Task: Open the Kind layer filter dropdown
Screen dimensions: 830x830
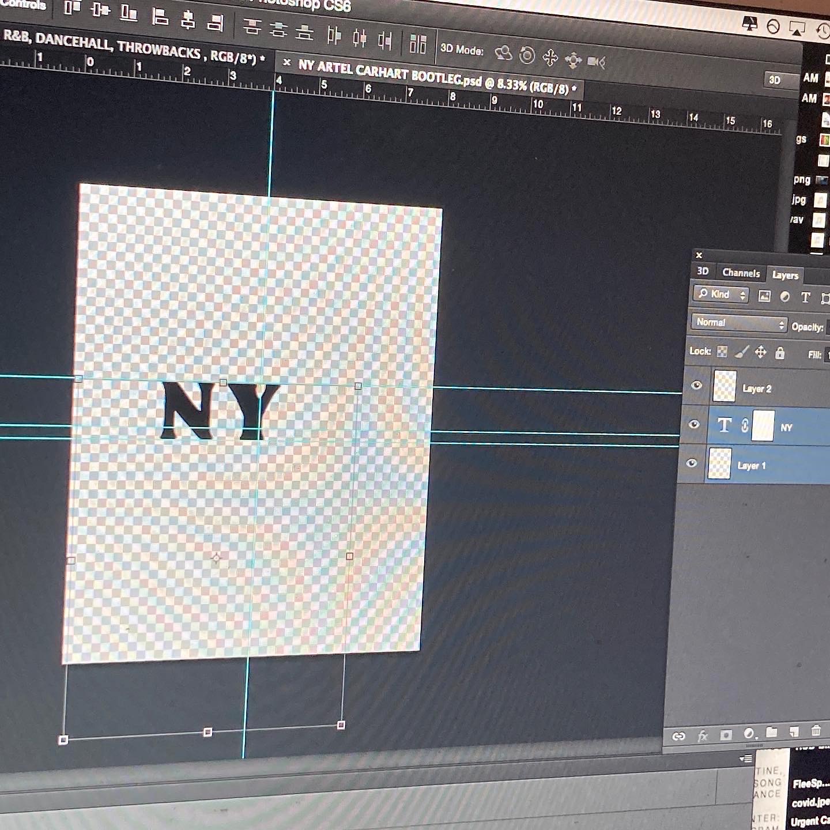Action: pos(721,295)
